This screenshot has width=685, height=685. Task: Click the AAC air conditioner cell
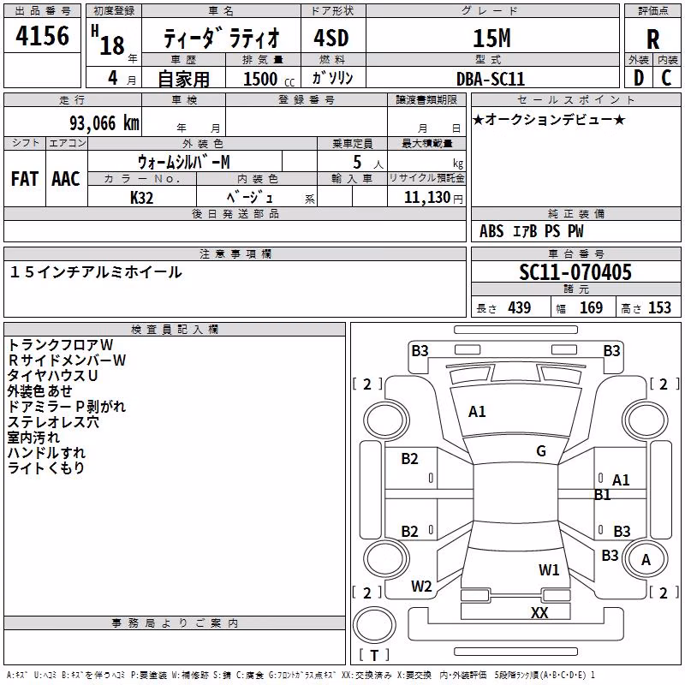point(67,179)
